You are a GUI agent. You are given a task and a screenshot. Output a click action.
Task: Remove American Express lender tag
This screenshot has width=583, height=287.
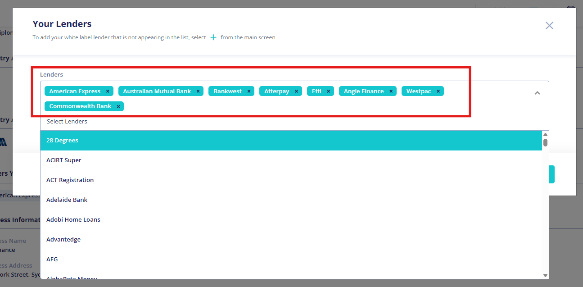tap(108, 91)
